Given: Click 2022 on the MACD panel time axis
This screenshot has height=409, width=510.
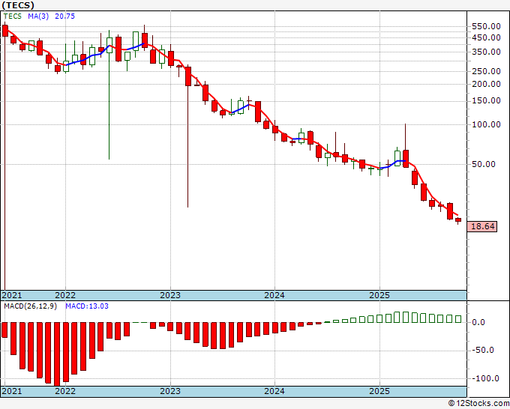Looking at the screenshot, I should 65,391.
